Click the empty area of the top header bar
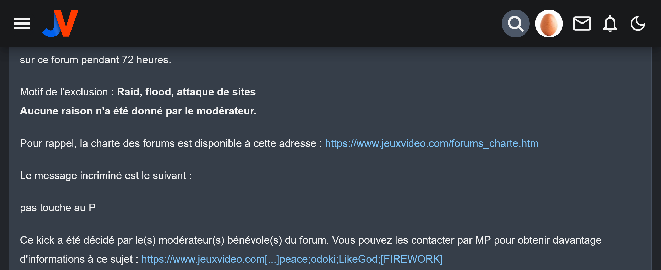 pyautogui.click(x=288, y=24)
